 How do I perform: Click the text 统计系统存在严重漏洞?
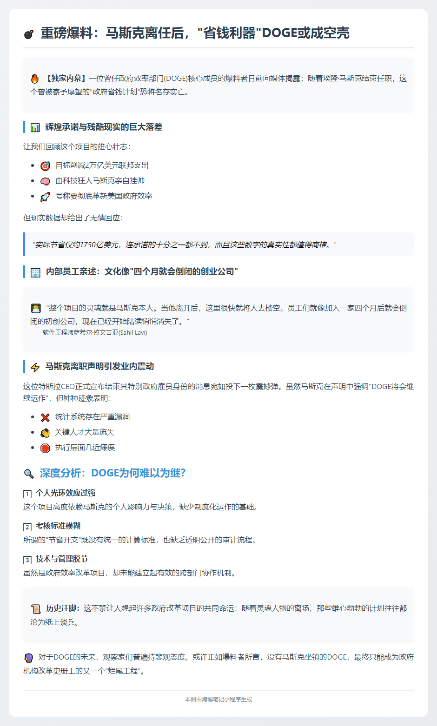click(93, 417)
